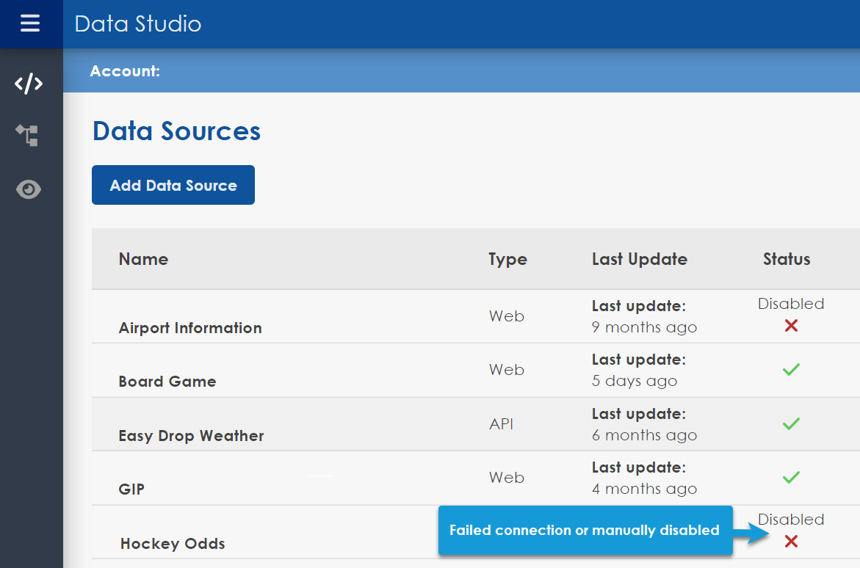Sort by the Status column header

pyautogui.click(x=786, y=259)
